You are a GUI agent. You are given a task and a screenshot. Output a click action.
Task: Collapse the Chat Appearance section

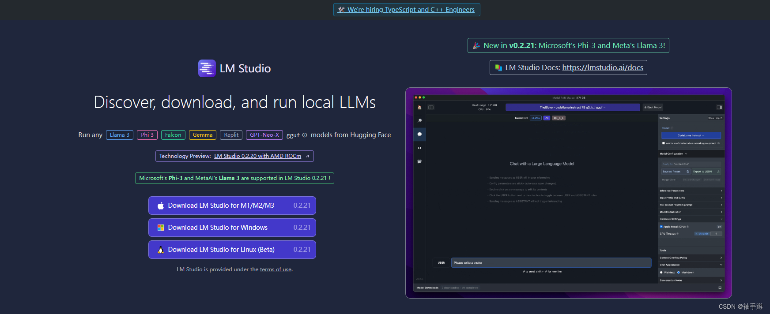pyautogui.click(x=691, y=265)
